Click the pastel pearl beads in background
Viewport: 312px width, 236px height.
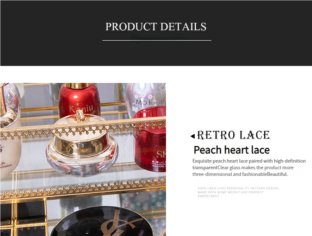pyautogui.click(x=142, y=201)
